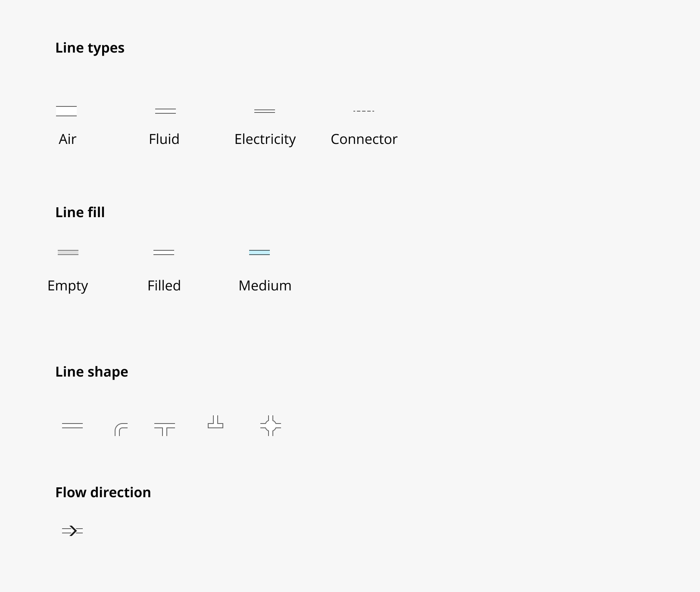
Task: Click the Electricity label
Action: click(x=265, y=140)
